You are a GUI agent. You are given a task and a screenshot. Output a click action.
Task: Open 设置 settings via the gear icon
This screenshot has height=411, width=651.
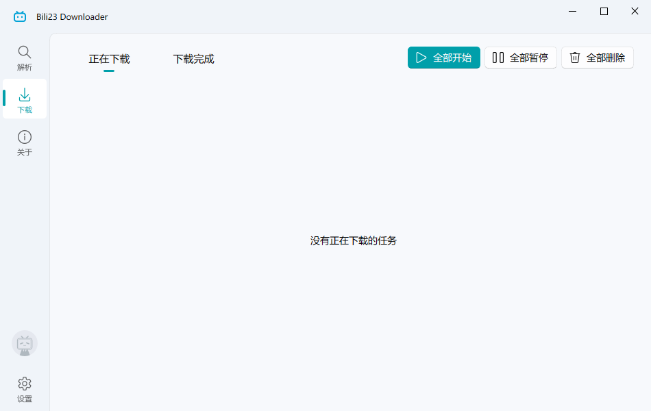pyautogui.click(x=24, y=388)
